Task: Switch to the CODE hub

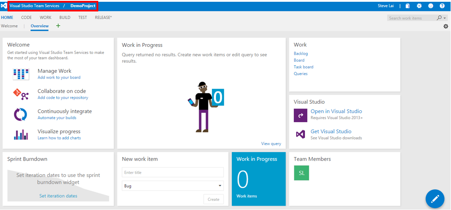Action: coord(27,18)
